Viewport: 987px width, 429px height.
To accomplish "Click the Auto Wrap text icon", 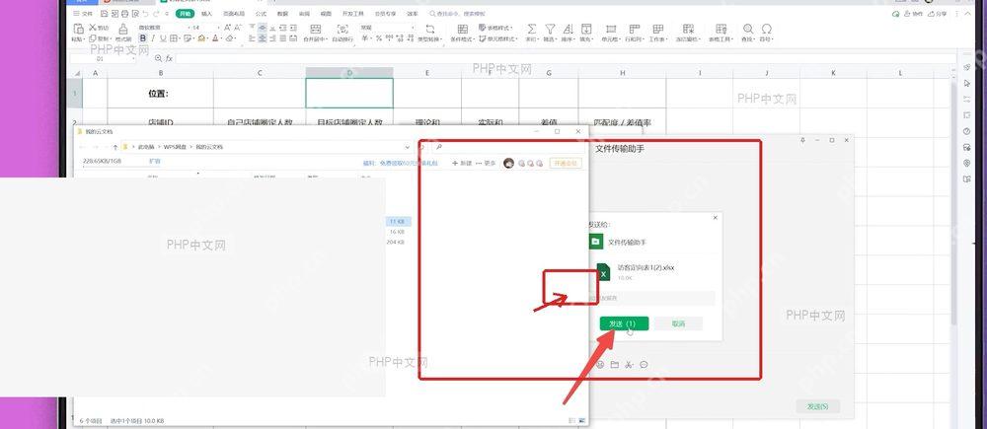I will (342, 29).
